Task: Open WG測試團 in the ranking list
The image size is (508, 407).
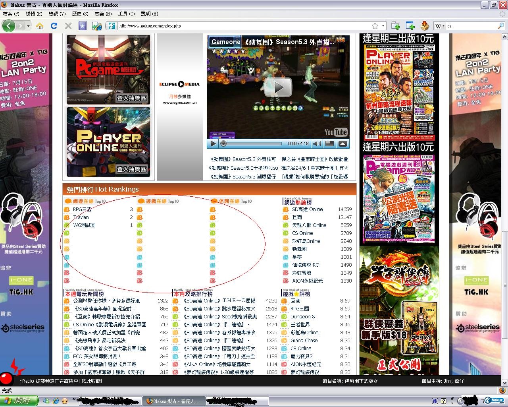Action: click(x=84, y=225)
